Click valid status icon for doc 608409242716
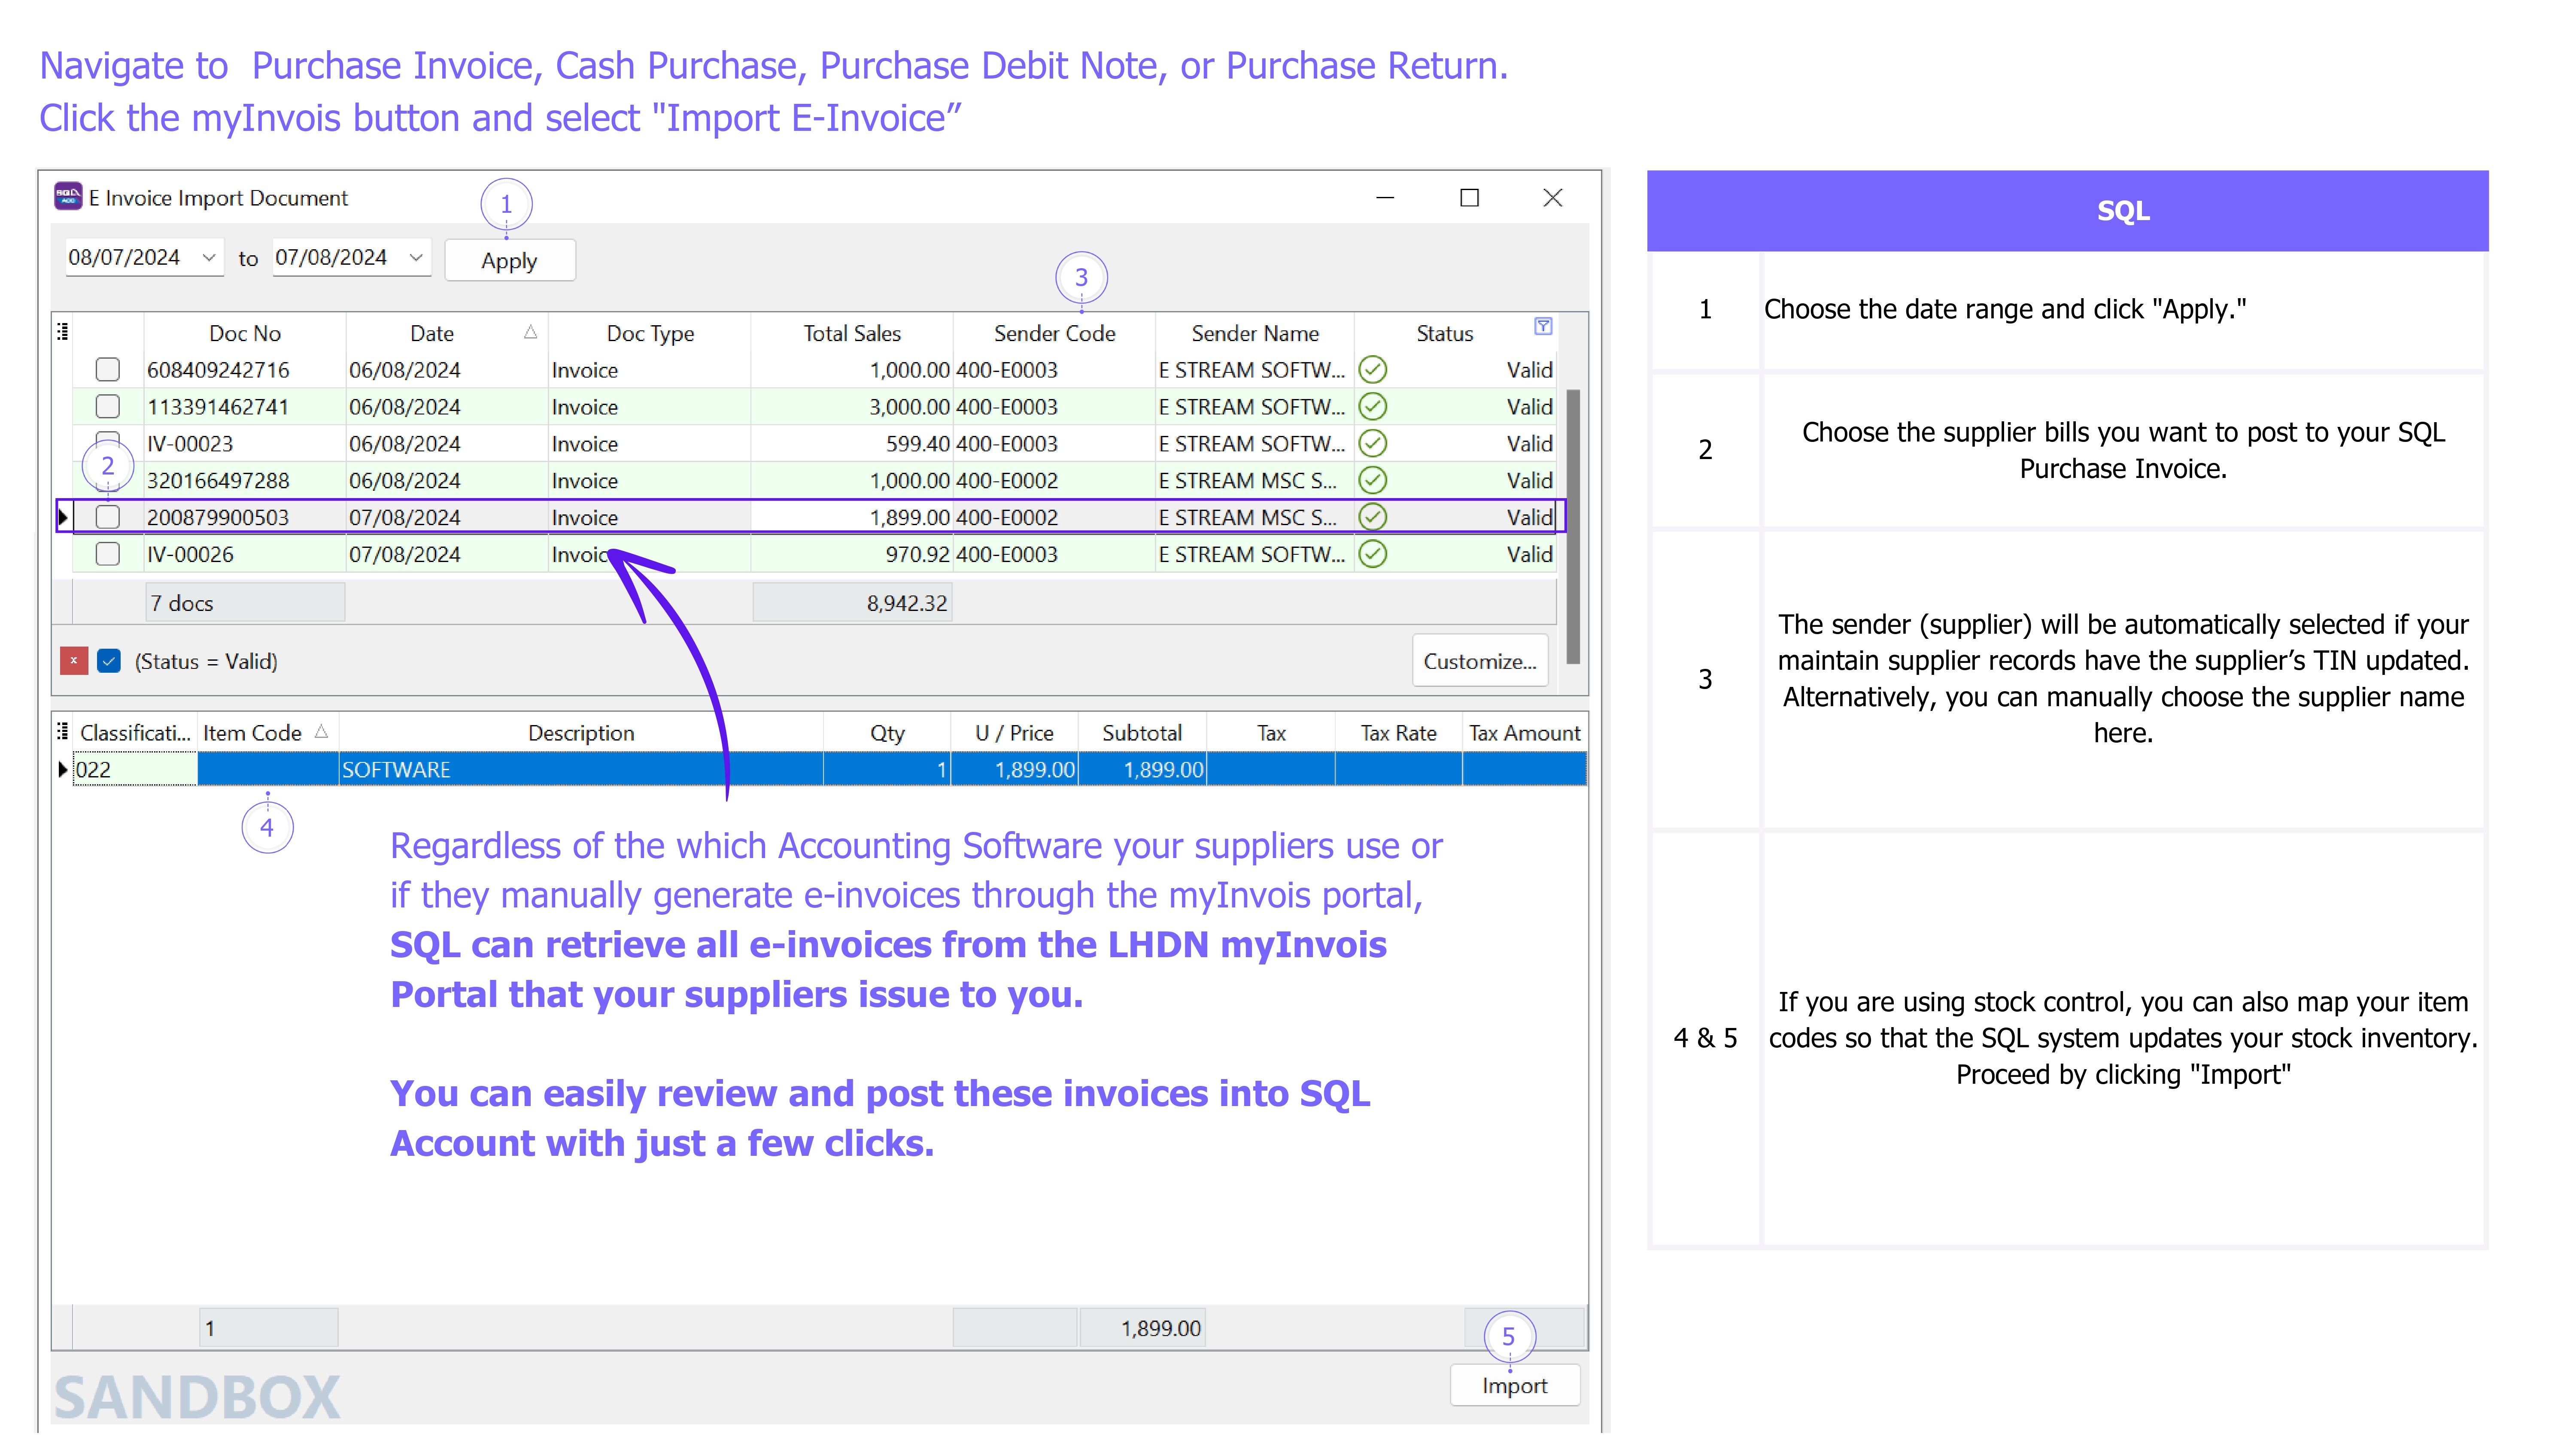 click(x=1373, y=370)
